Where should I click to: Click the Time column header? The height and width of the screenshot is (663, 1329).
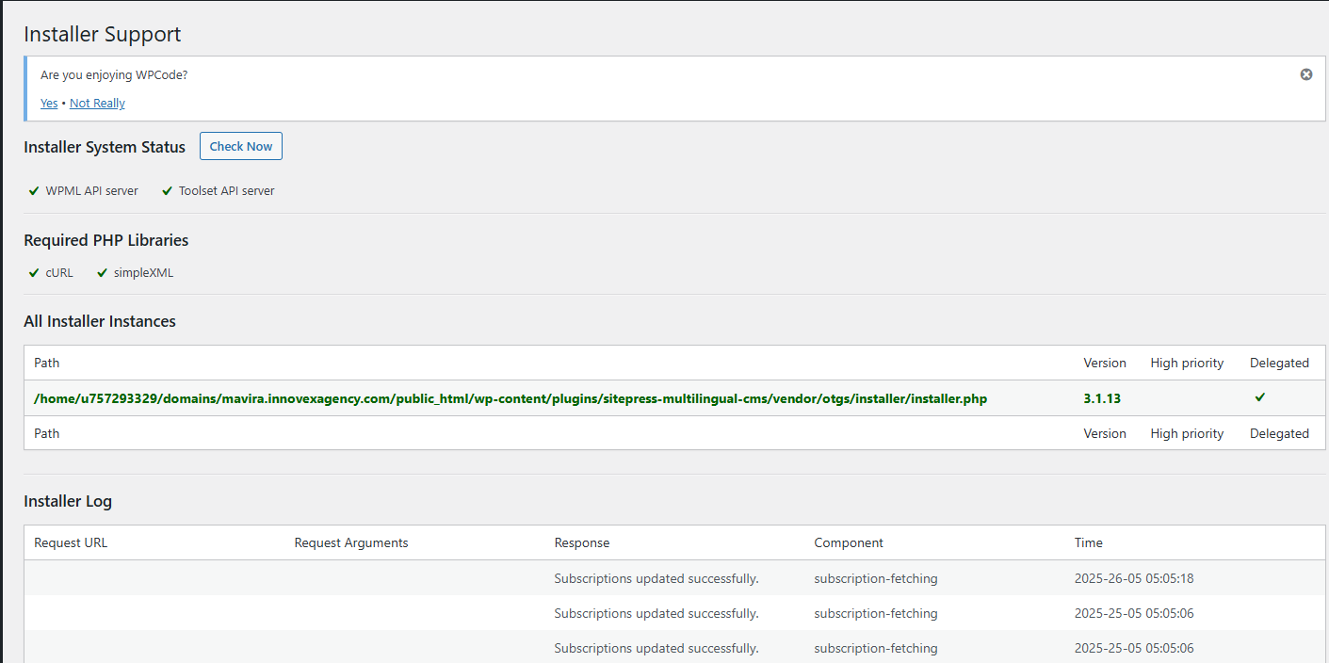(1089, 542)
